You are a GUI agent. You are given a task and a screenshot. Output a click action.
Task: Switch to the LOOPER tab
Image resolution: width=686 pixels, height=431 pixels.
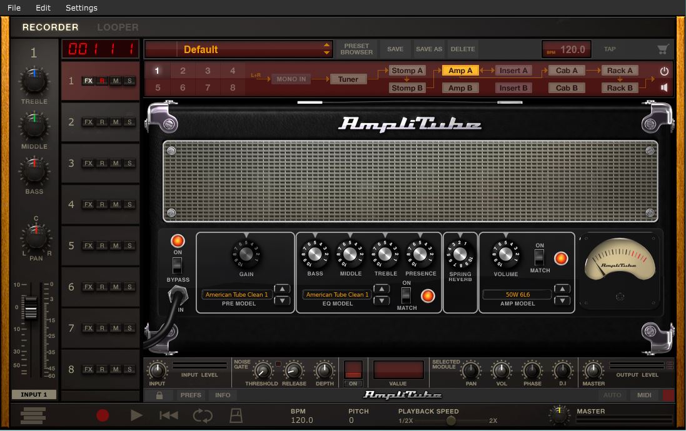coord(118,27)
